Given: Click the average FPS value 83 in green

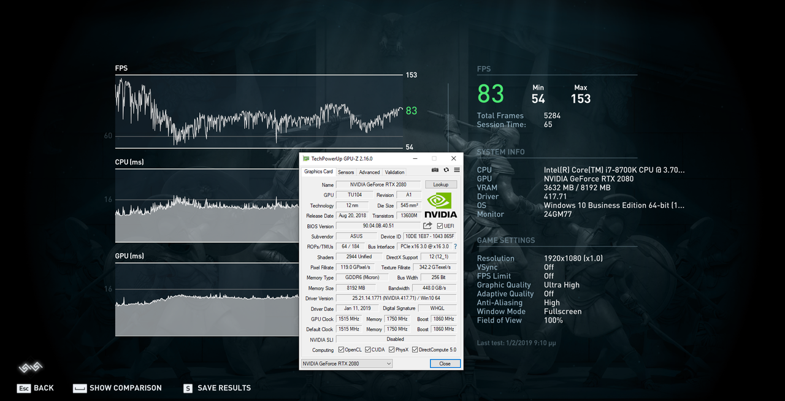Looking at the screenshot, I should (491, 94).
